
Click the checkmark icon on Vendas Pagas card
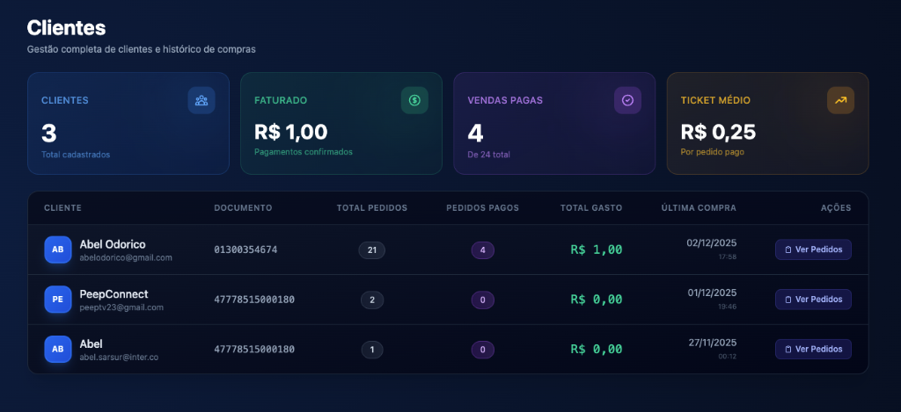tap(627, 100)
